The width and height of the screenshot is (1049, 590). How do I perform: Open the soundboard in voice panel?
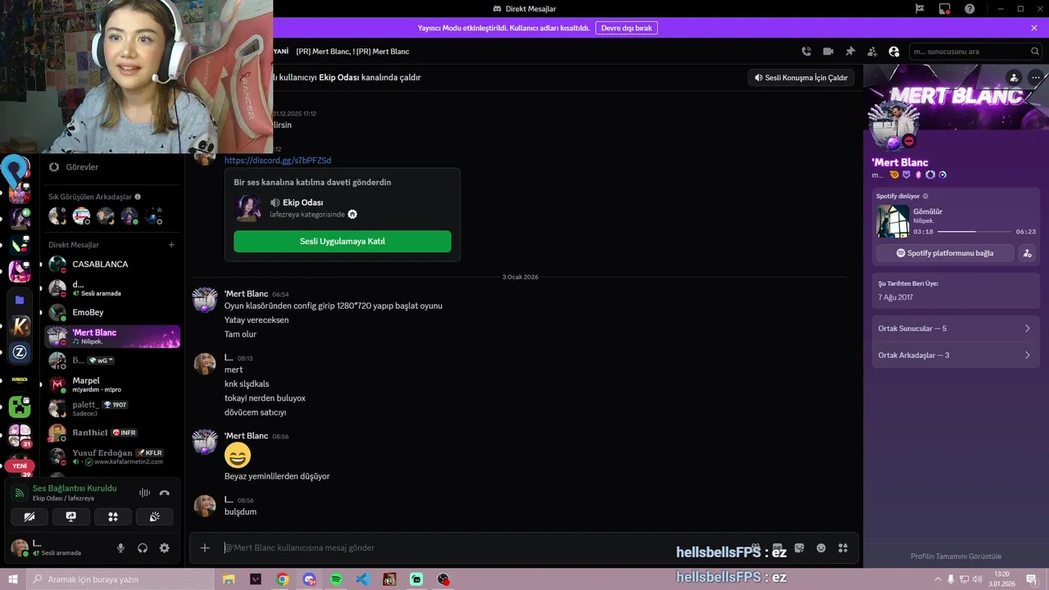click(155, 516)
